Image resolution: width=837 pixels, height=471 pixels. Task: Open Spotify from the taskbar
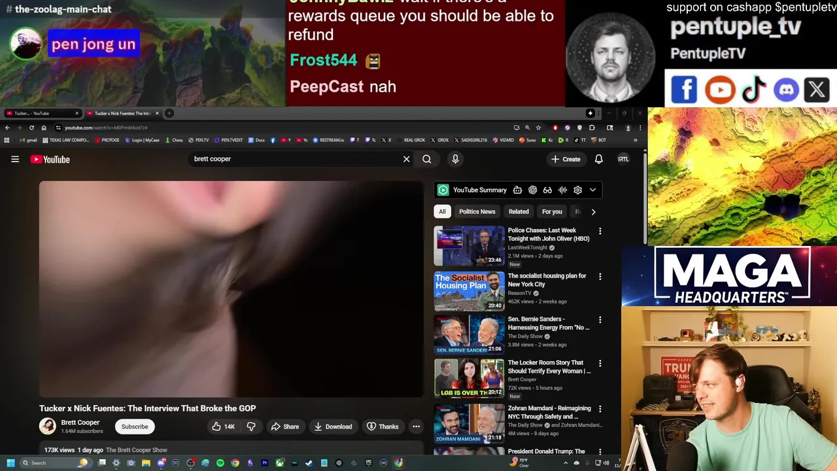220,463
